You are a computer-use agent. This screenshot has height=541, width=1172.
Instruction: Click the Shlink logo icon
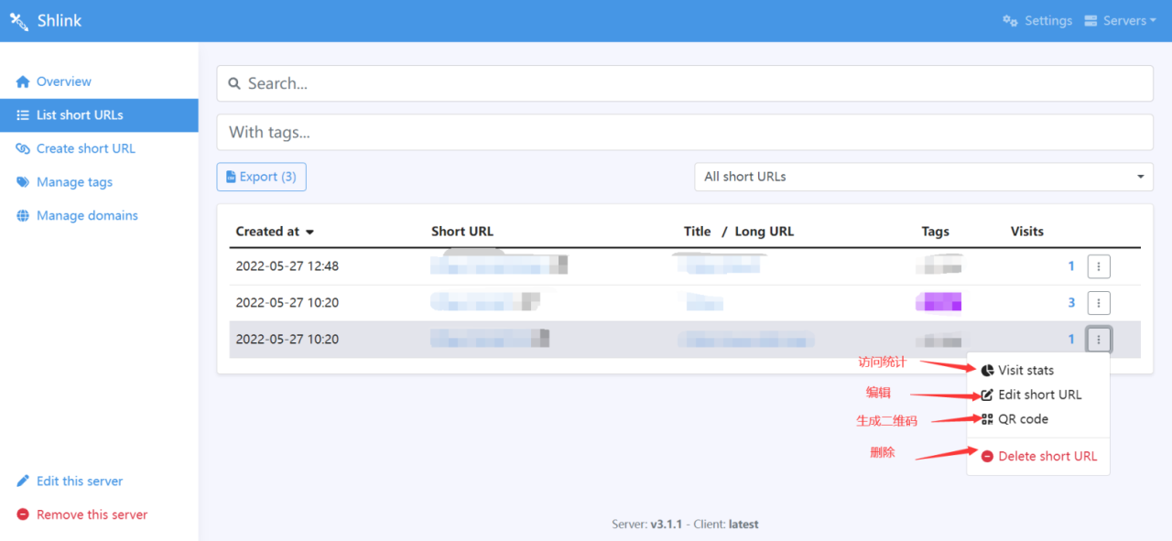point(19,21)
